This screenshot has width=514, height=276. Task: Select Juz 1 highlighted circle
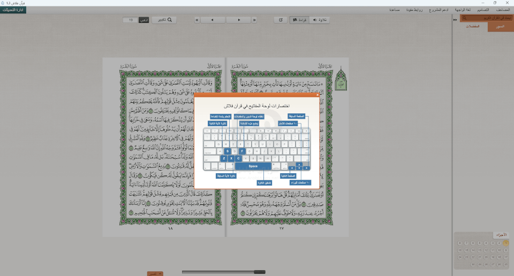click(x=506, y=243)
